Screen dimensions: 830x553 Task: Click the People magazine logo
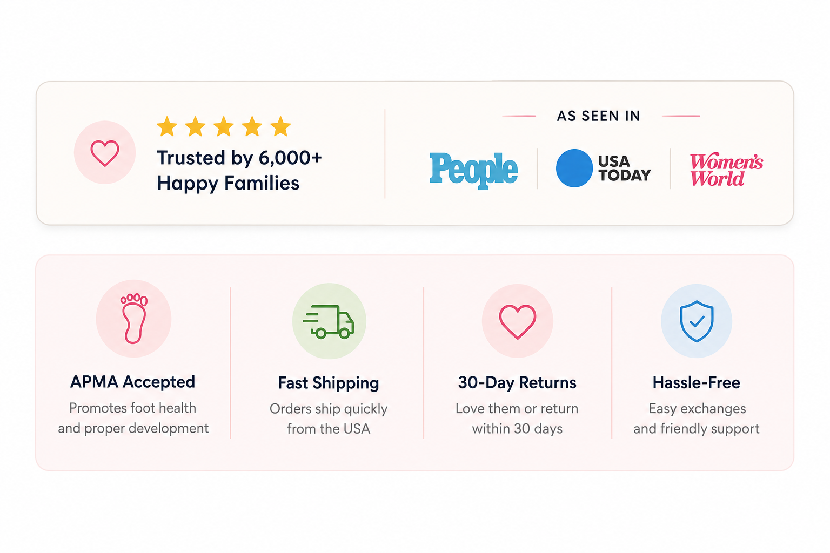tap(474, 170)
